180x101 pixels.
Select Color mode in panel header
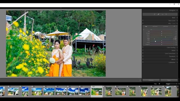coord(174,24)
